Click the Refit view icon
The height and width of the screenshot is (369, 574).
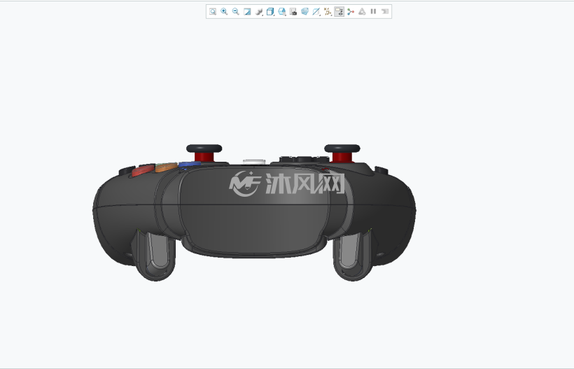212,11
